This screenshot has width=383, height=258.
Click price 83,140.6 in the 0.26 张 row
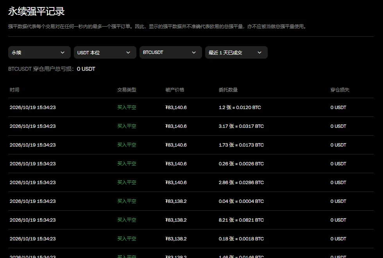pos(176,164)
